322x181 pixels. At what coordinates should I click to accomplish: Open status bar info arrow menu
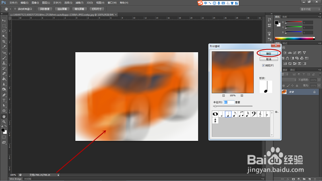pyautogui.click(x=58, y=175)
